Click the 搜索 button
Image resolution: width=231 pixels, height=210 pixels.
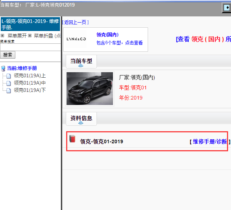pos(8,55)
